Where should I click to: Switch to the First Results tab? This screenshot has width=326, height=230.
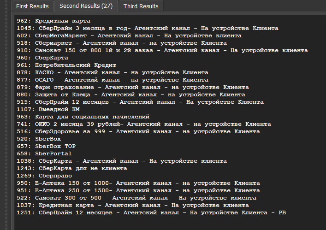32,6
